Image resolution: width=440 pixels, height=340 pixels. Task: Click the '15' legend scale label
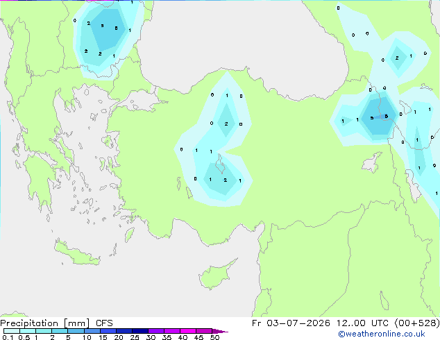tap(103, 337)
